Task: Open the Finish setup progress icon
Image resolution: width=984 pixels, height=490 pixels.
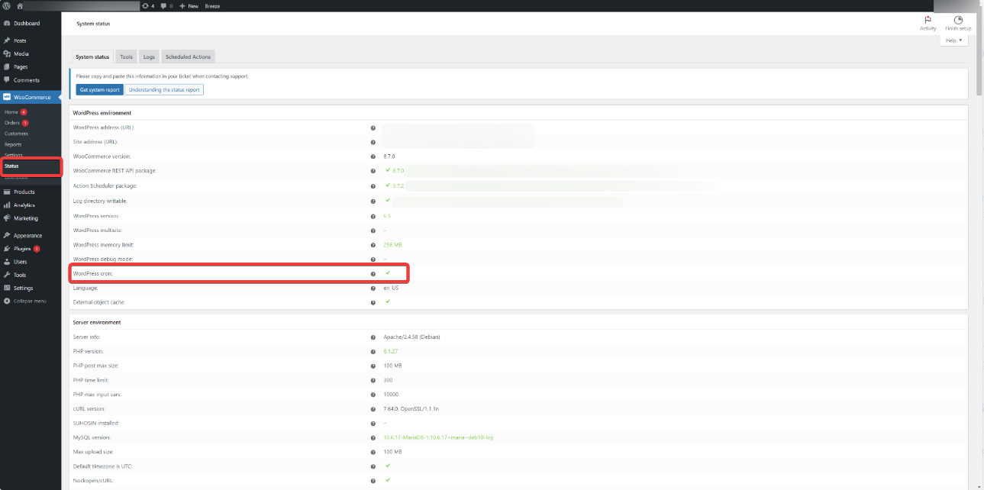Action: [958, 20]
